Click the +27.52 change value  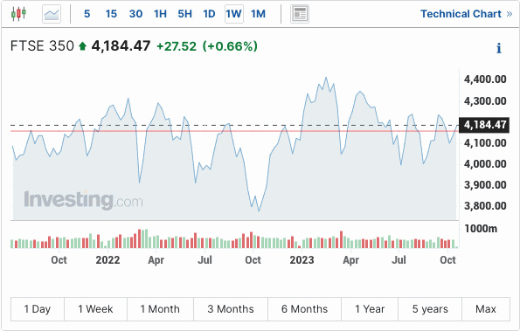177,46
